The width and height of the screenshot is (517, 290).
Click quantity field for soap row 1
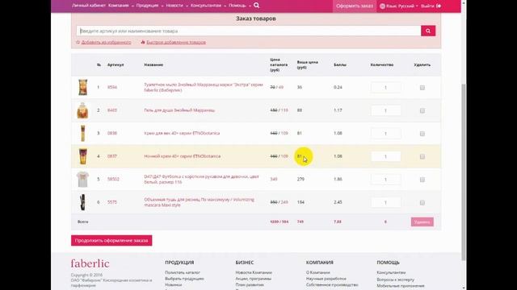tap(385, 88)
